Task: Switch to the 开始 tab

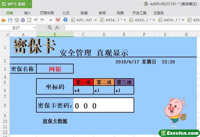Action: (x=10, y=13)
